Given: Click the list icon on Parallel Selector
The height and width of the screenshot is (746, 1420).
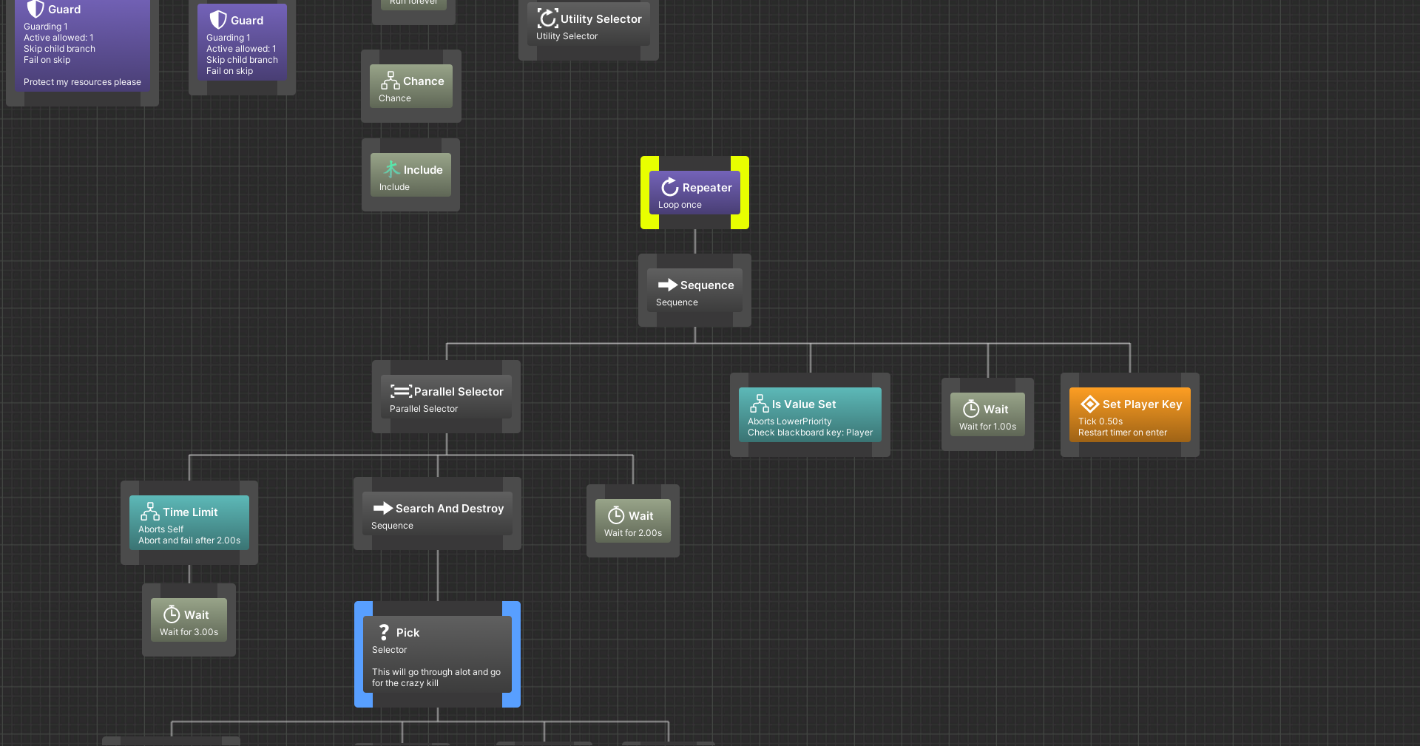Looking at the screenshot, I should [x=400, y=391].
